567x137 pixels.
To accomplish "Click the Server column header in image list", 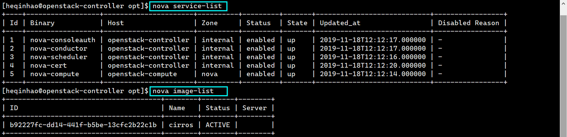I will [x=255, y=108].
